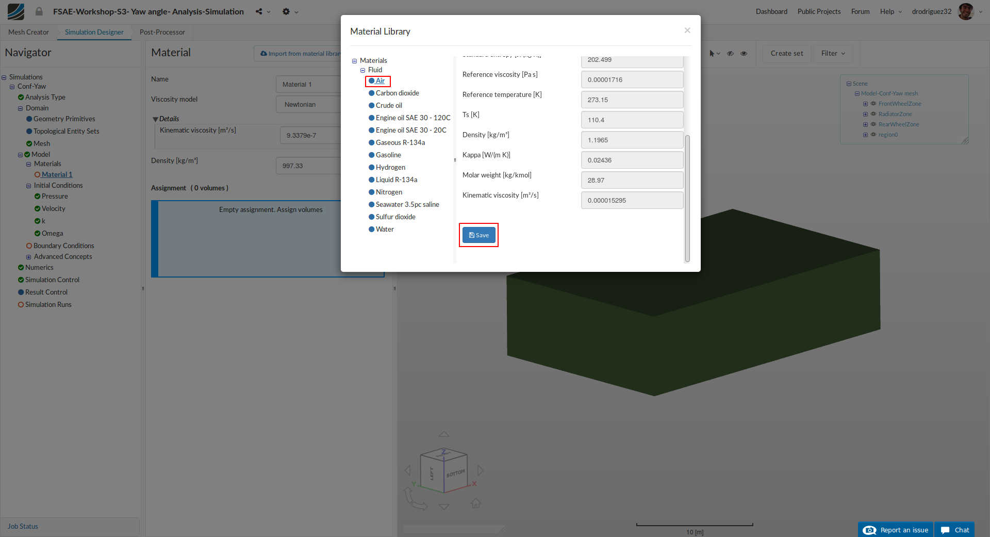Click the bottom arrow of view cube
Screen dimensions: 990x537
click(x=444, y=507)
